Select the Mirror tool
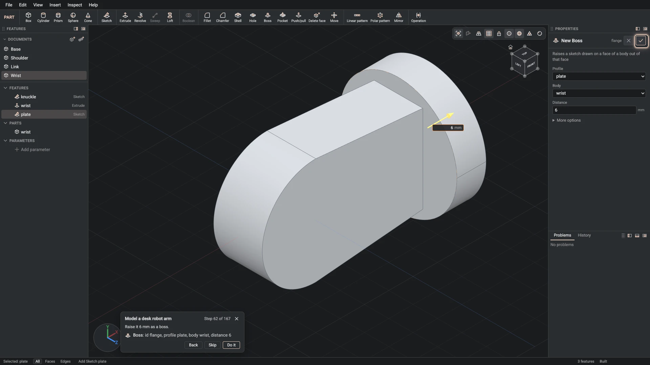 [x=399, y=17]
